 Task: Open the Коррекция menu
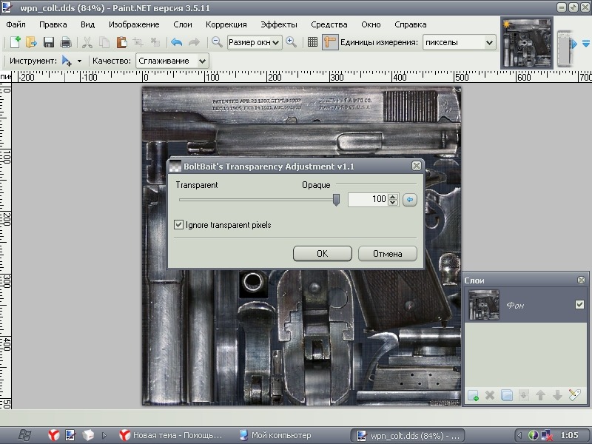pyautogui.click(x=226, y=24)
